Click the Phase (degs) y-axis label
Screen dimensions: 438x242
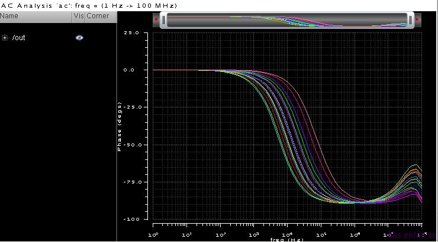tap(120, 126)
